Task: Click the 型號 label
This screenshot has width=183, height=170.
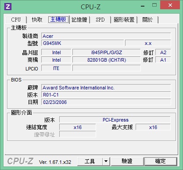Action: (32, 44)
